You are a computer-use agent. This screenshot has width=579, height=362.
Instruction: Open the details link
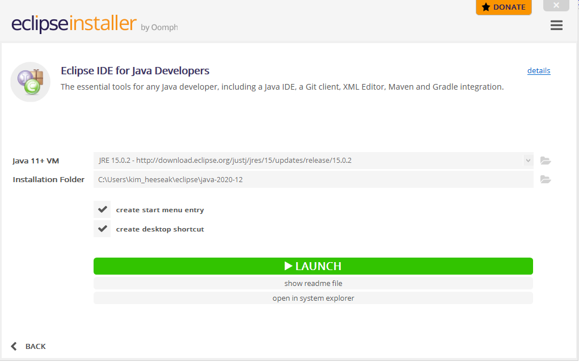(539, 70)
